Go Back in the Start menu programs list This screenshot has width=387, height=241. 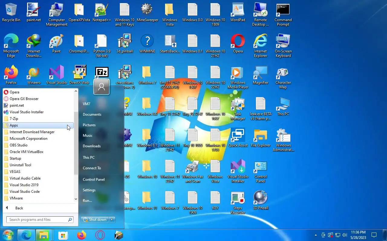[19, 208]
